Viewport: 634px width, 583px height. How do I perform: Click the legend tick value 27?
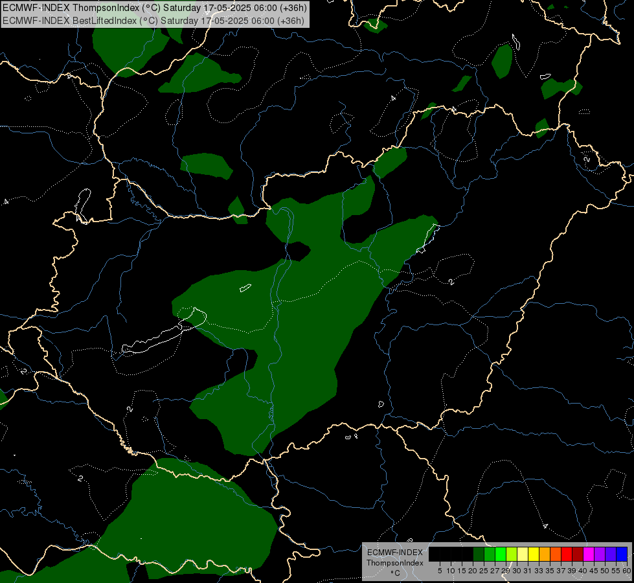[495, 571]
